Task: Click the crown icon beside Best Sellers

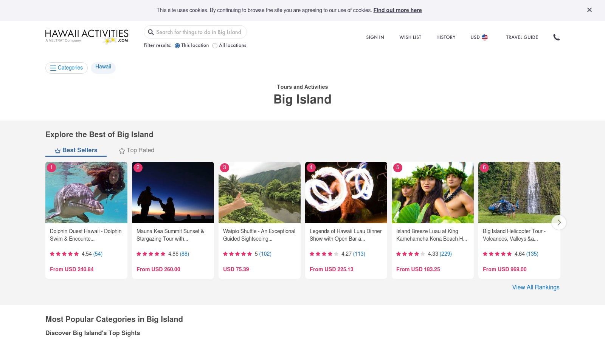Action: click(x=57, y=151)
